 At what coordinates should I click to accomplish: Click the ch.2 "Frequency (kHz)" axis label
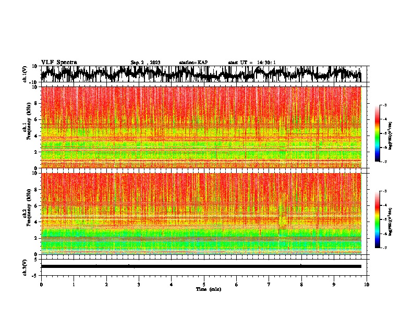[x=29, y=207]
